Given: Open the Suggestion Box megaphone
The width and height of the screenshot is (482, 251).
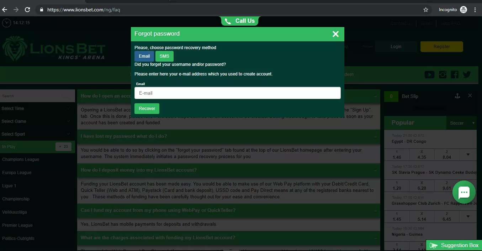Looking at the screenshot, I should click(x=434, y=245).
